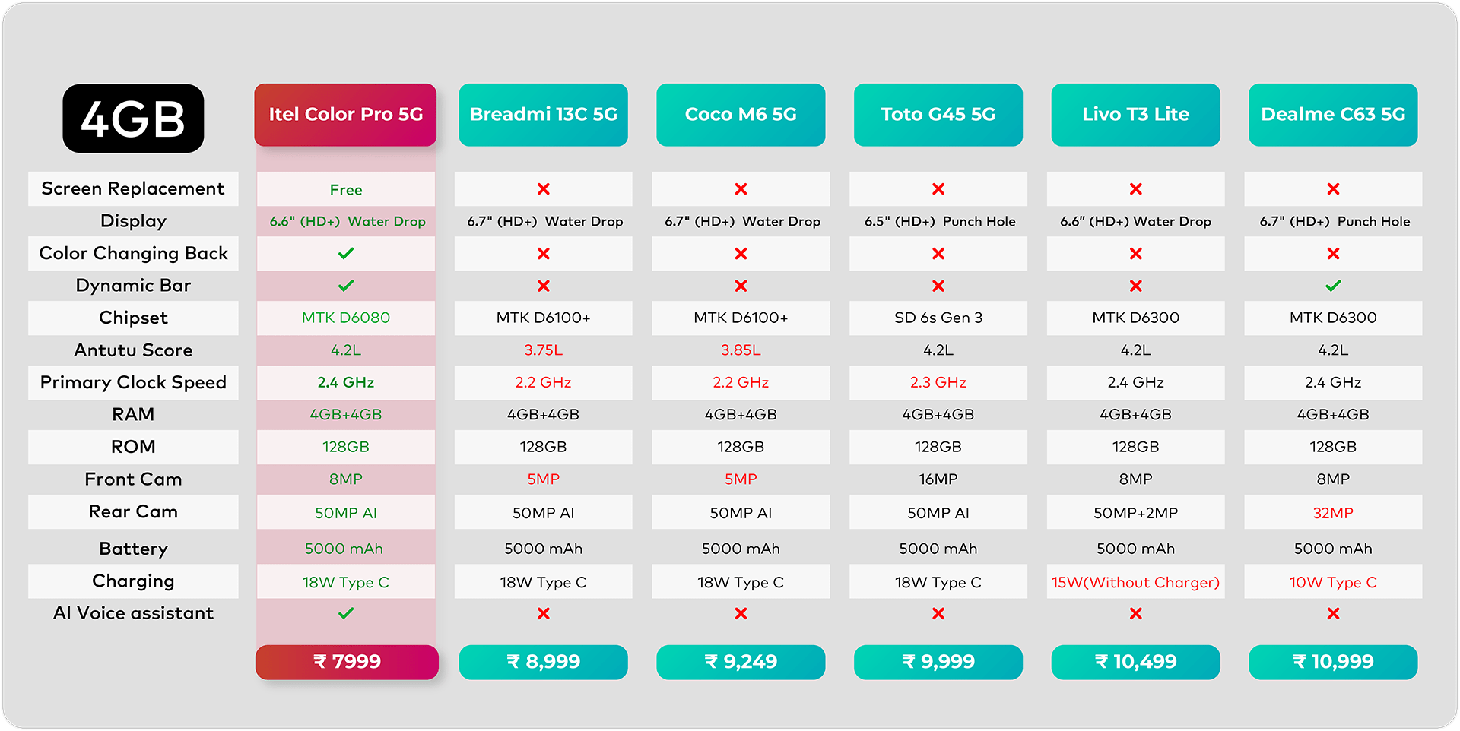The height and width of the screenshot is (731, 1460).
Task: Click the green Dynamic Bar check for Itel
Action: pos(346,286)
